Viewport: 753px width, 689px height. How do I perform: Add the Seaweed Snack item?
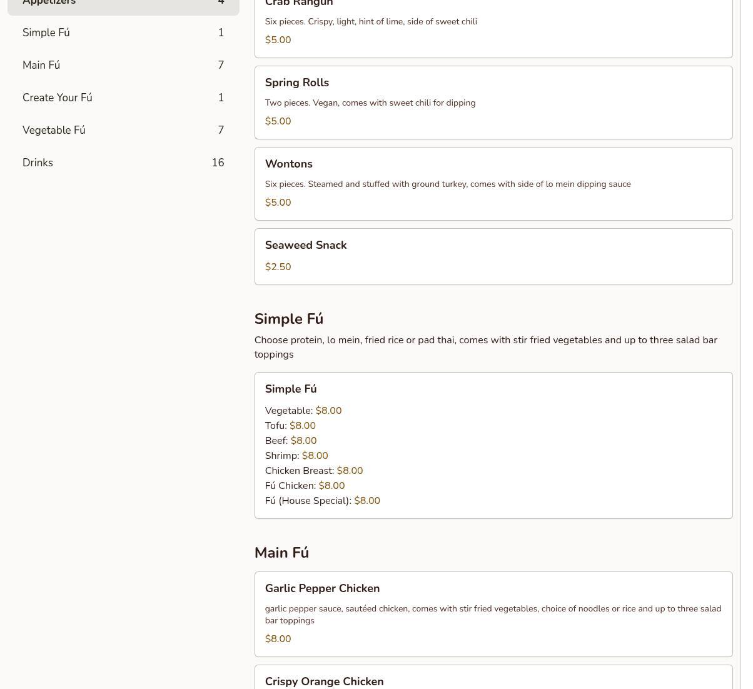[x=493, y=256]
